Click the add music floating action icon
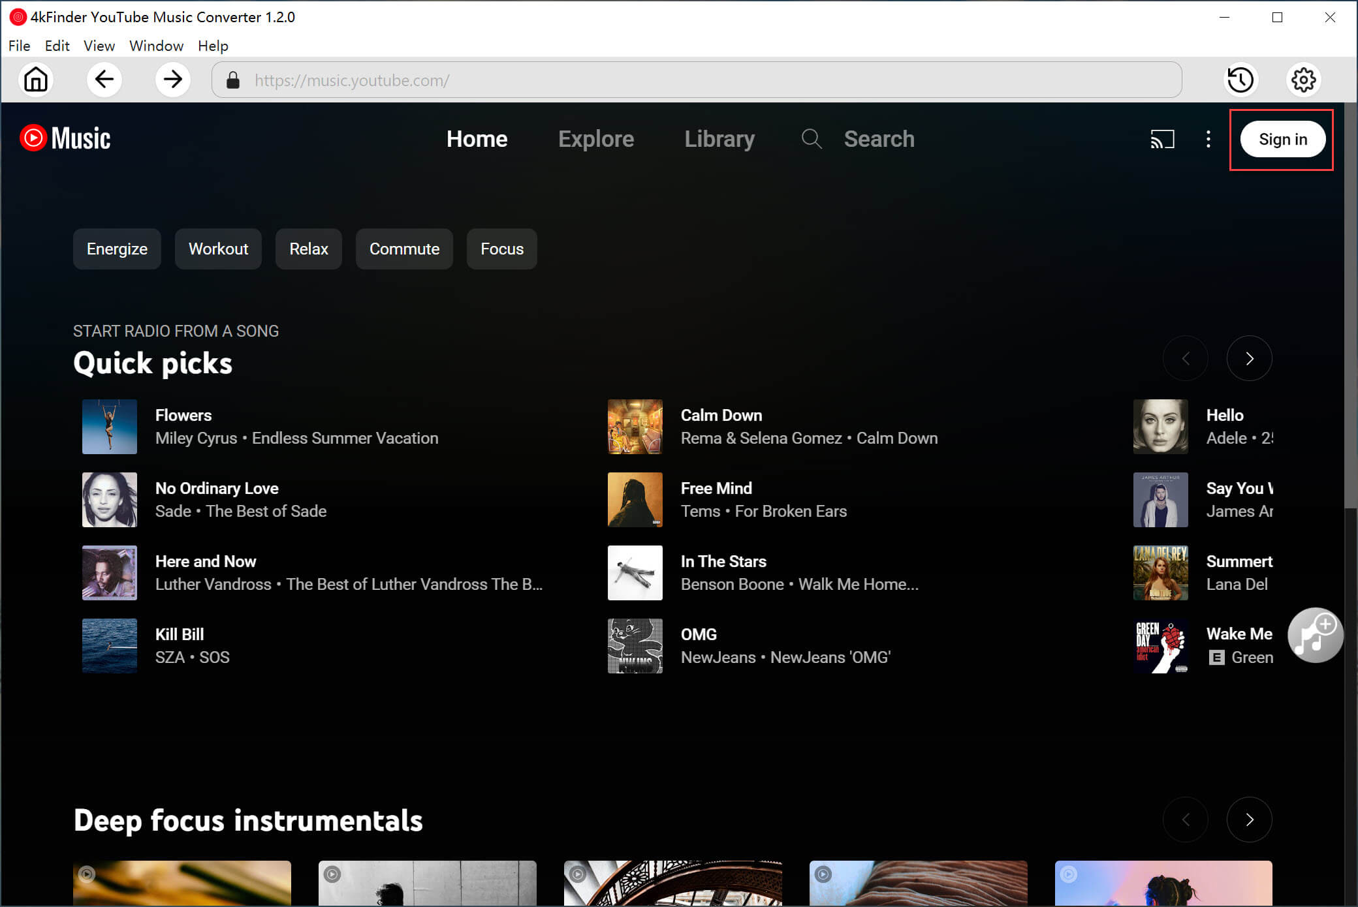 point(1316,637)
